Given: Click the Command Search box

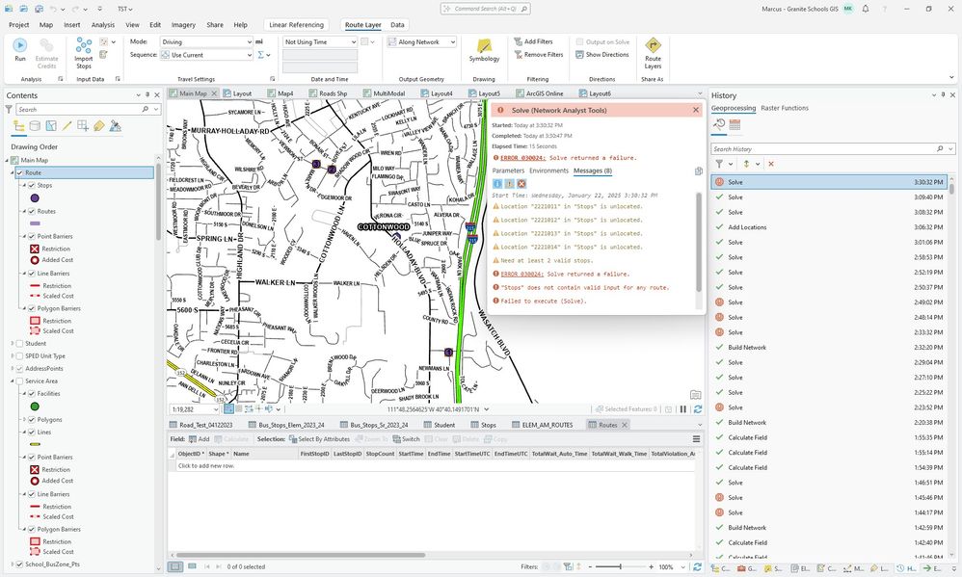Looking at the screenshot, I should (x=485, y=9).
